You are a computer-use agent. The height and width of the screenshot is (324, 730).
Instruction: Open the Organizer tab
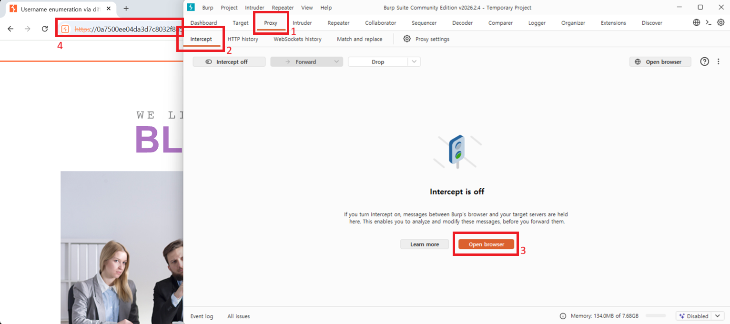click(573, 23)
